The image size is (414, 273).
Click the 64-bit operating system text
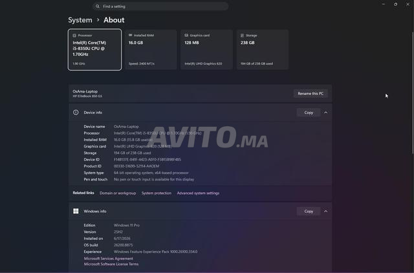tap(151, 173)
